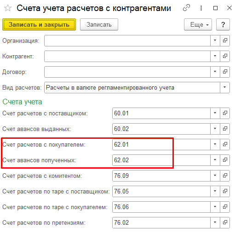Open account 62.02 with the open icon
The height and width of the screenshot is (233, 235).
(225, 160)
